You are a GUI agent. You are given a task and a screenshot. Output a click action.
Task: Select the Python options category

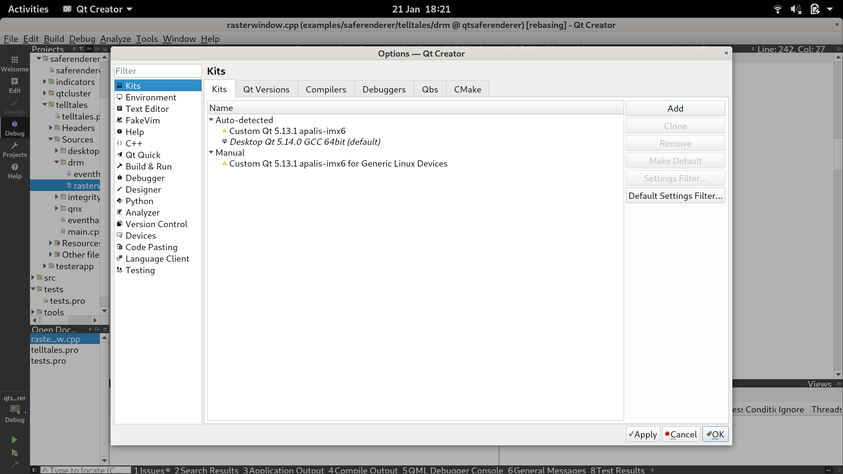[158, 201]
